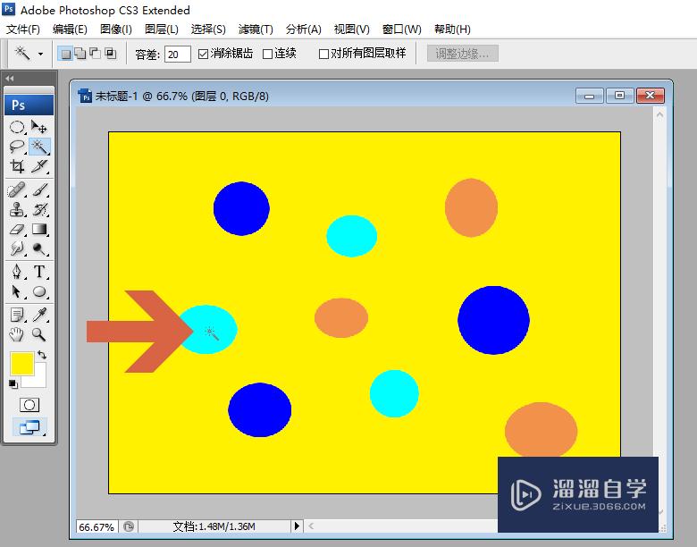This screenshot has width=697, height=547.
Task: Select the Move tool
Action: click(x=39, y=128)
